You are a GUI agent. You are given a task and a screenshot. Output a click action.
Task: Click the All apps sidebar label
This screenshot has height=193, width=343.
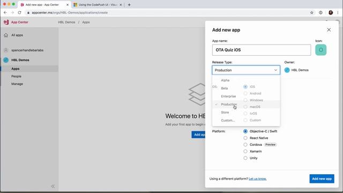click(x=17, y=35)
